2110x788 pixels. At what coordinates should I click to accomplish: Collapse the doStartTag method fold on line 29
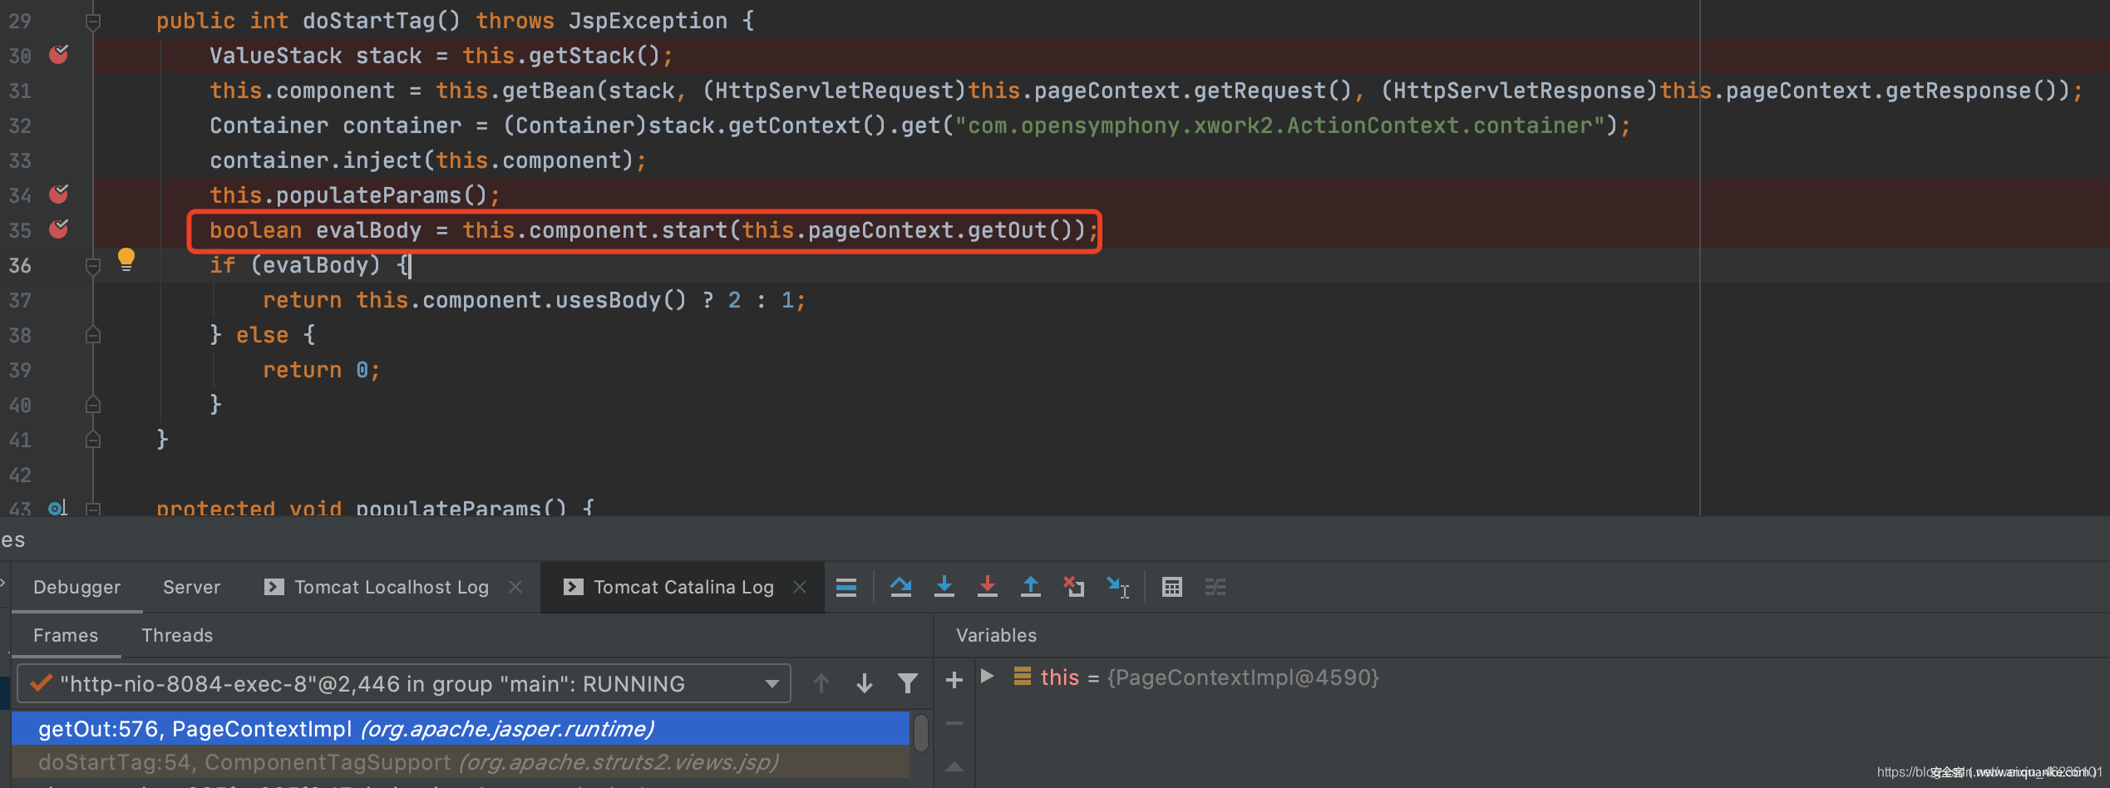pyautogui.click(x=93, y=22)
